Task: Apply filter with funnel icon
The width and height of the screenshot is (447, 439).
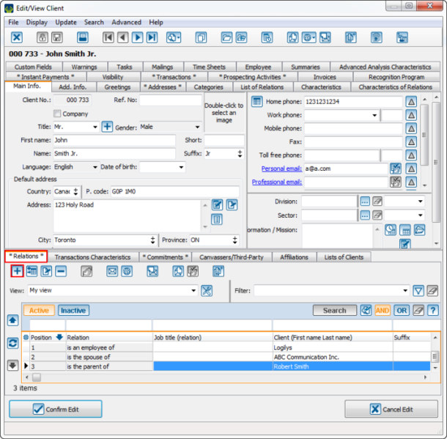Action: [x=418, y=290]
